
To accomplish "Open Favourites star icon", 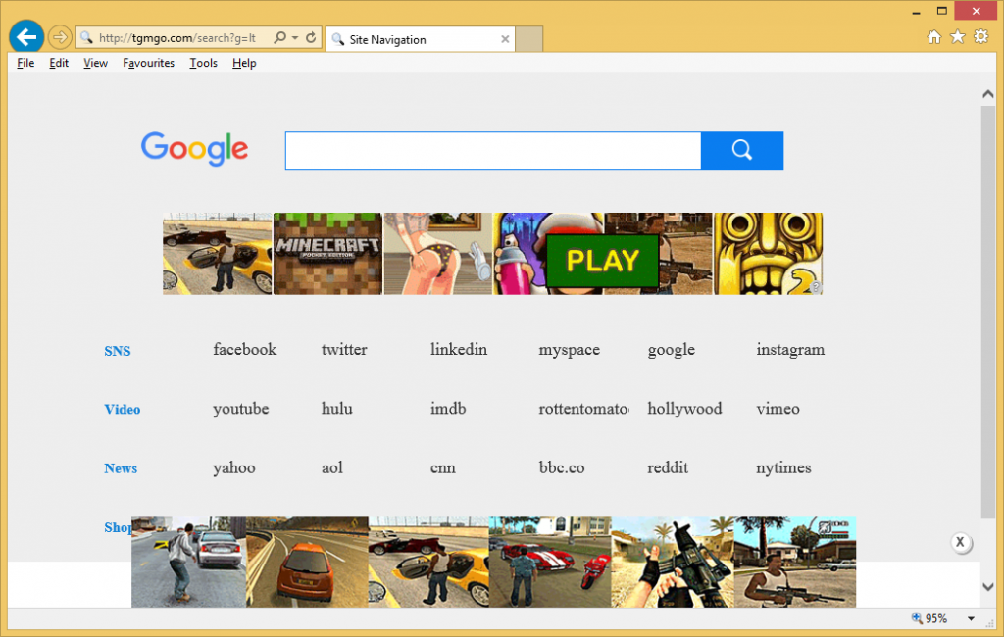I will [x=958, y=37].
